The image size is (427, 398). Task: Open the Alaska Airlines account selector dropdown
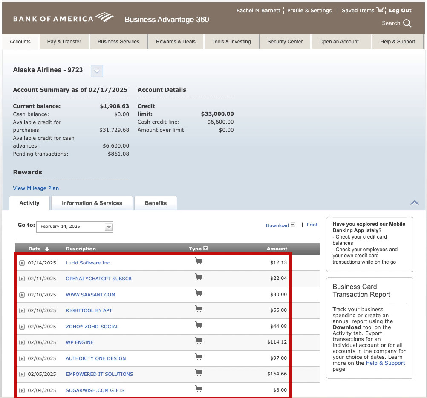(97, 71)
